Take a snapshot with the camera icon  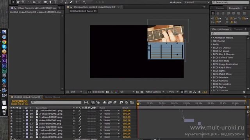(x=107, y=92)
